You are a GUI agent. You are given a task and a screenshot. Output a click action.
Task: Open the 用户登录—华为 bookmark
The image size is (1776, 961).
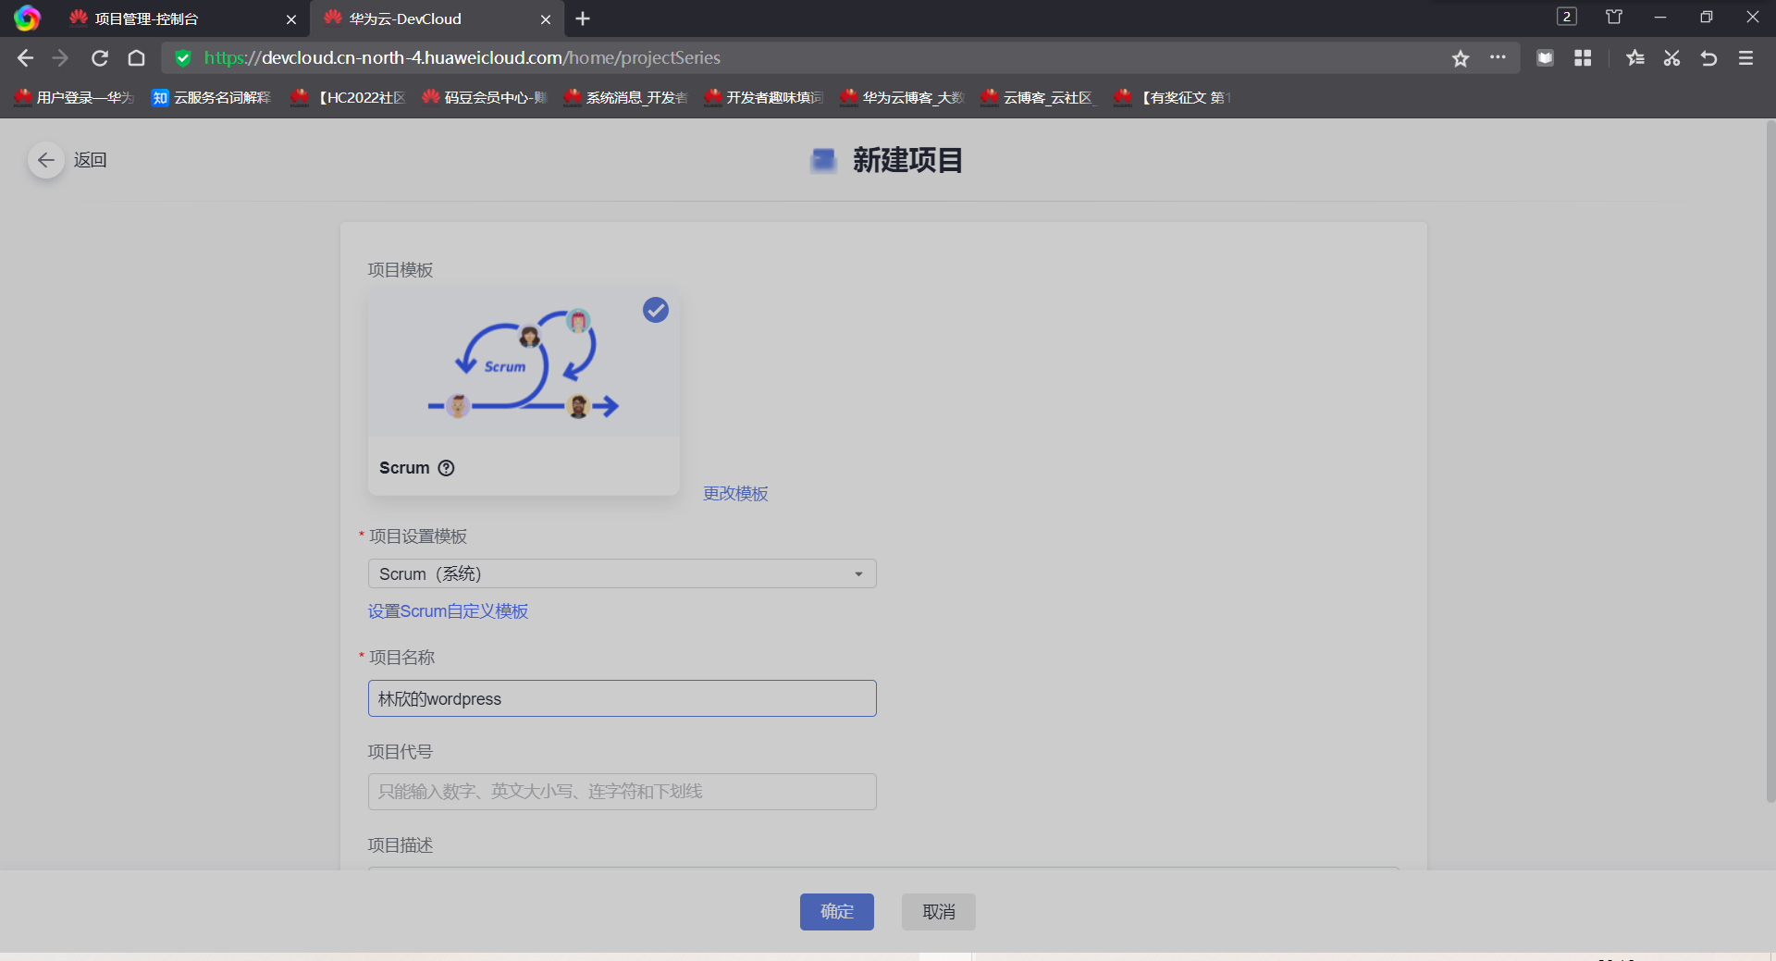(x=75, y=97)
